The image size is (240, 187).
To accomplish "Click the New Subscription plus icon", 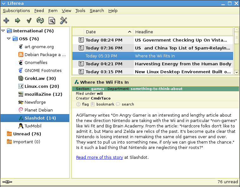I will (6, 21).
